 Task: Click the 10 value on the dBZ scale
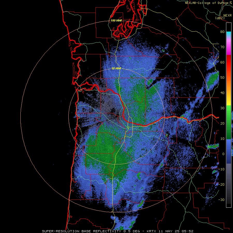pyautogui.click(x=222, y=139)
